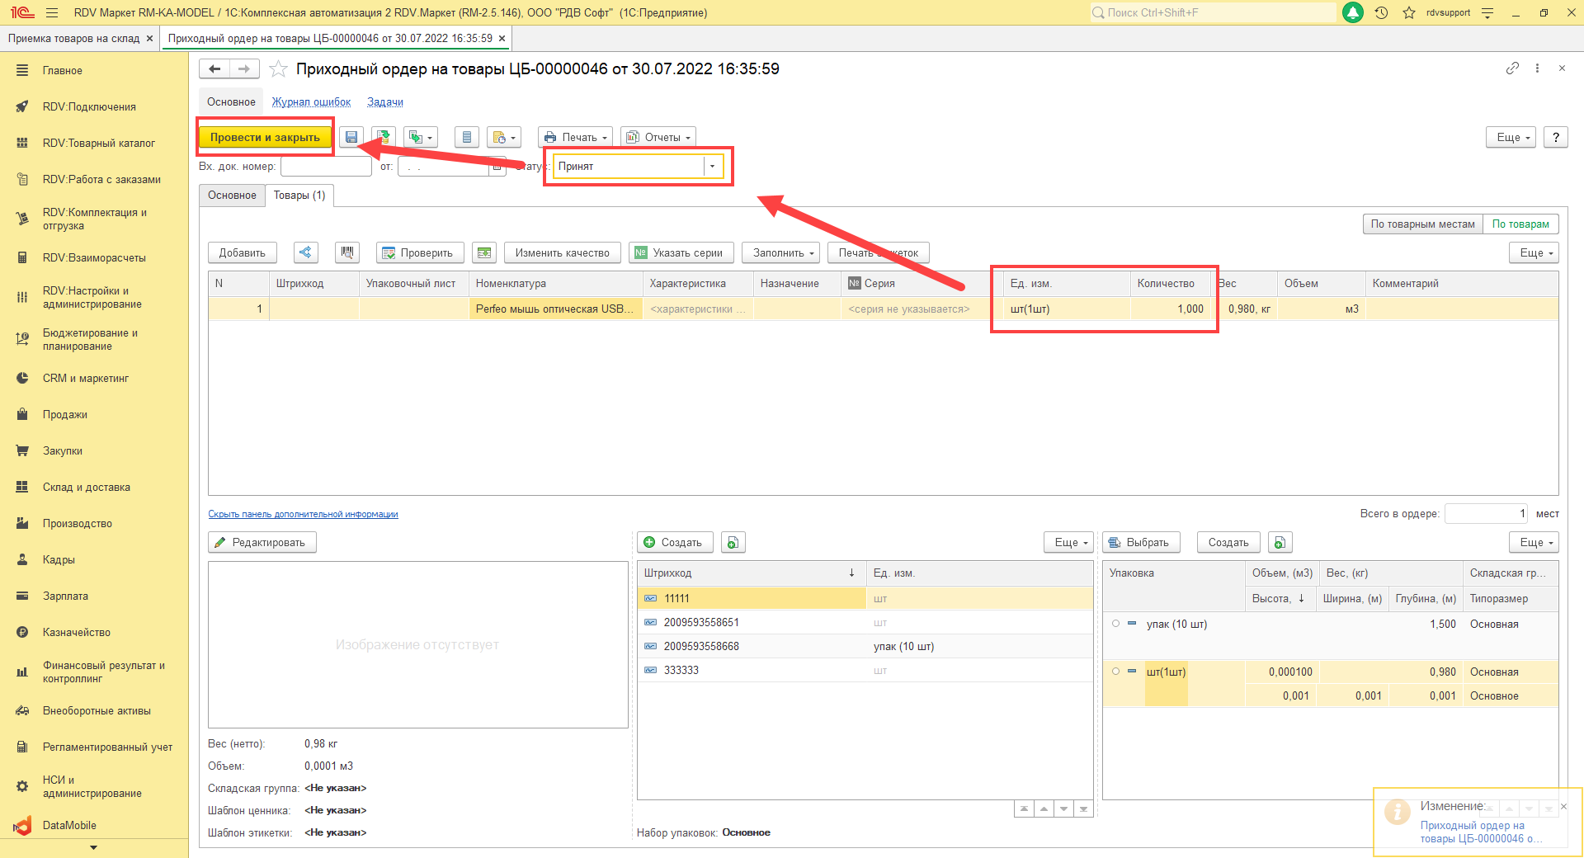Click the barcode search icon

click(x=347, y=252)
